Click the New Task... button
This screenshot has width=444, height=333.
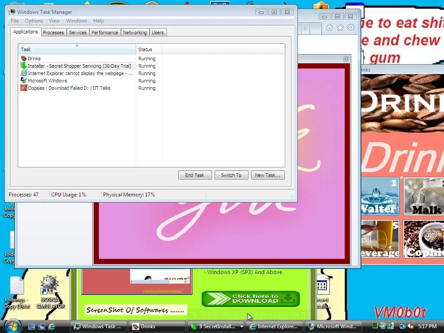(268, 175)
